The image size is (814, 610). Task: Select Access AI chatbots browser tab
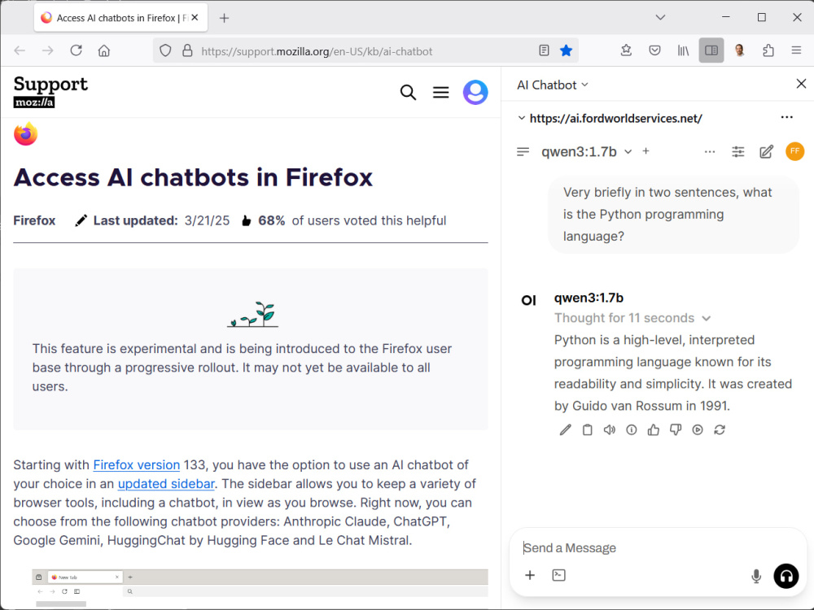pos(120,18)
